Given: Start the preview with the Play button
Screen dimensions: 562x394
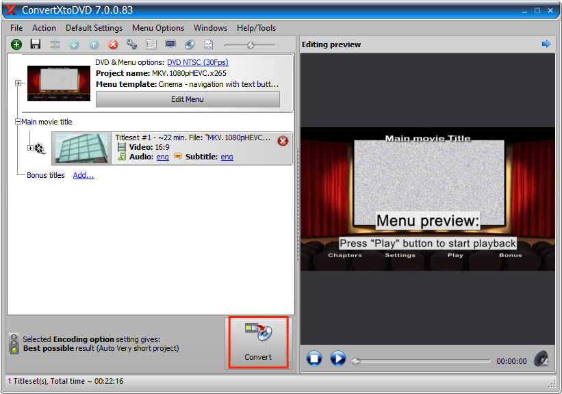Looking at the screenshot, I should (x=337, y=358).
